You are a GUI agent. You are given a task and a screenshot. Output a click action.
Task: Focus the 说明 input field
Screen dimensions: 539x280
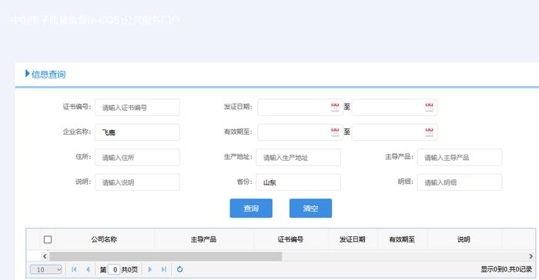137,182
